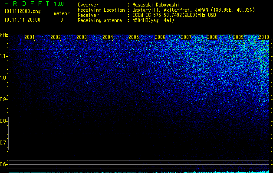This screenshot has width=273, height=173.
Task: Select the filename 1011112000.png
Action: point(23,12)
